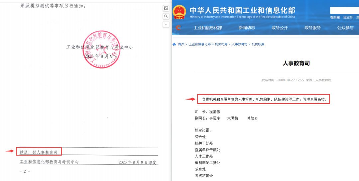Click the publish time 2008-10-27 12:55 text
Screen dimensions: 359x181
pos(283,80)
